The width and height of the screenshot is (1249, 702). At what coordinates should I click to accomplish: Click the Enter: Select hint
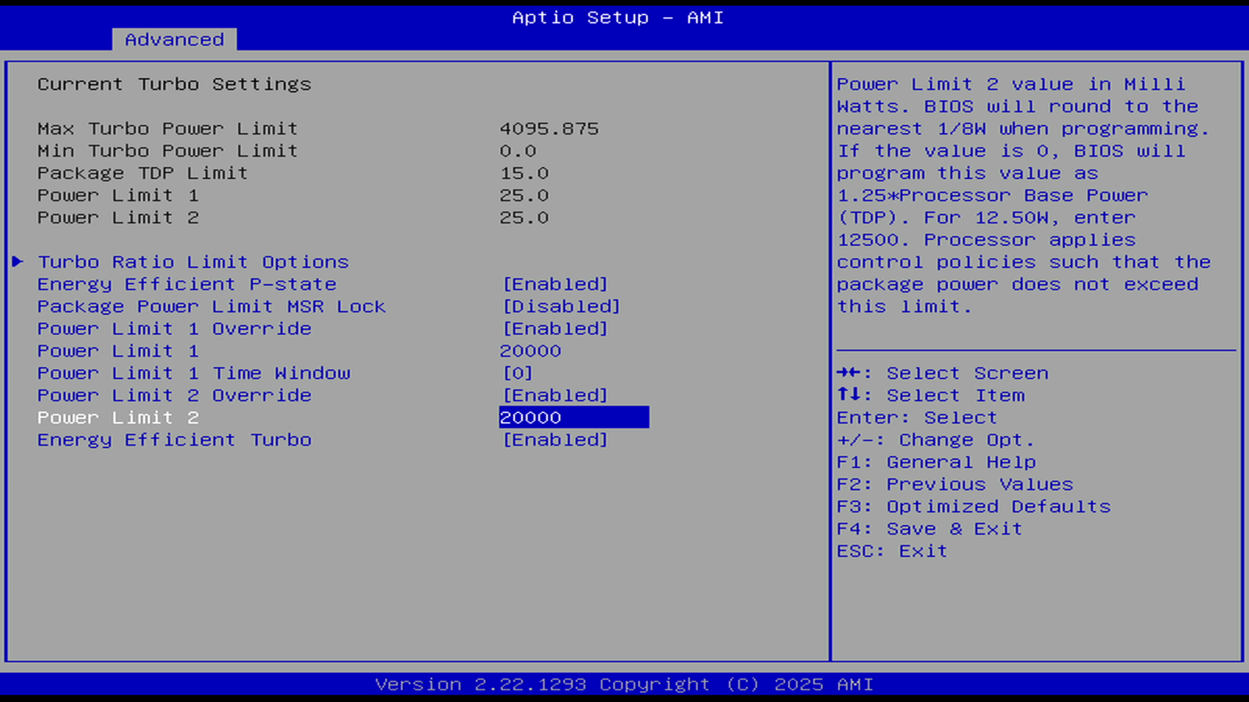(917, 418)
